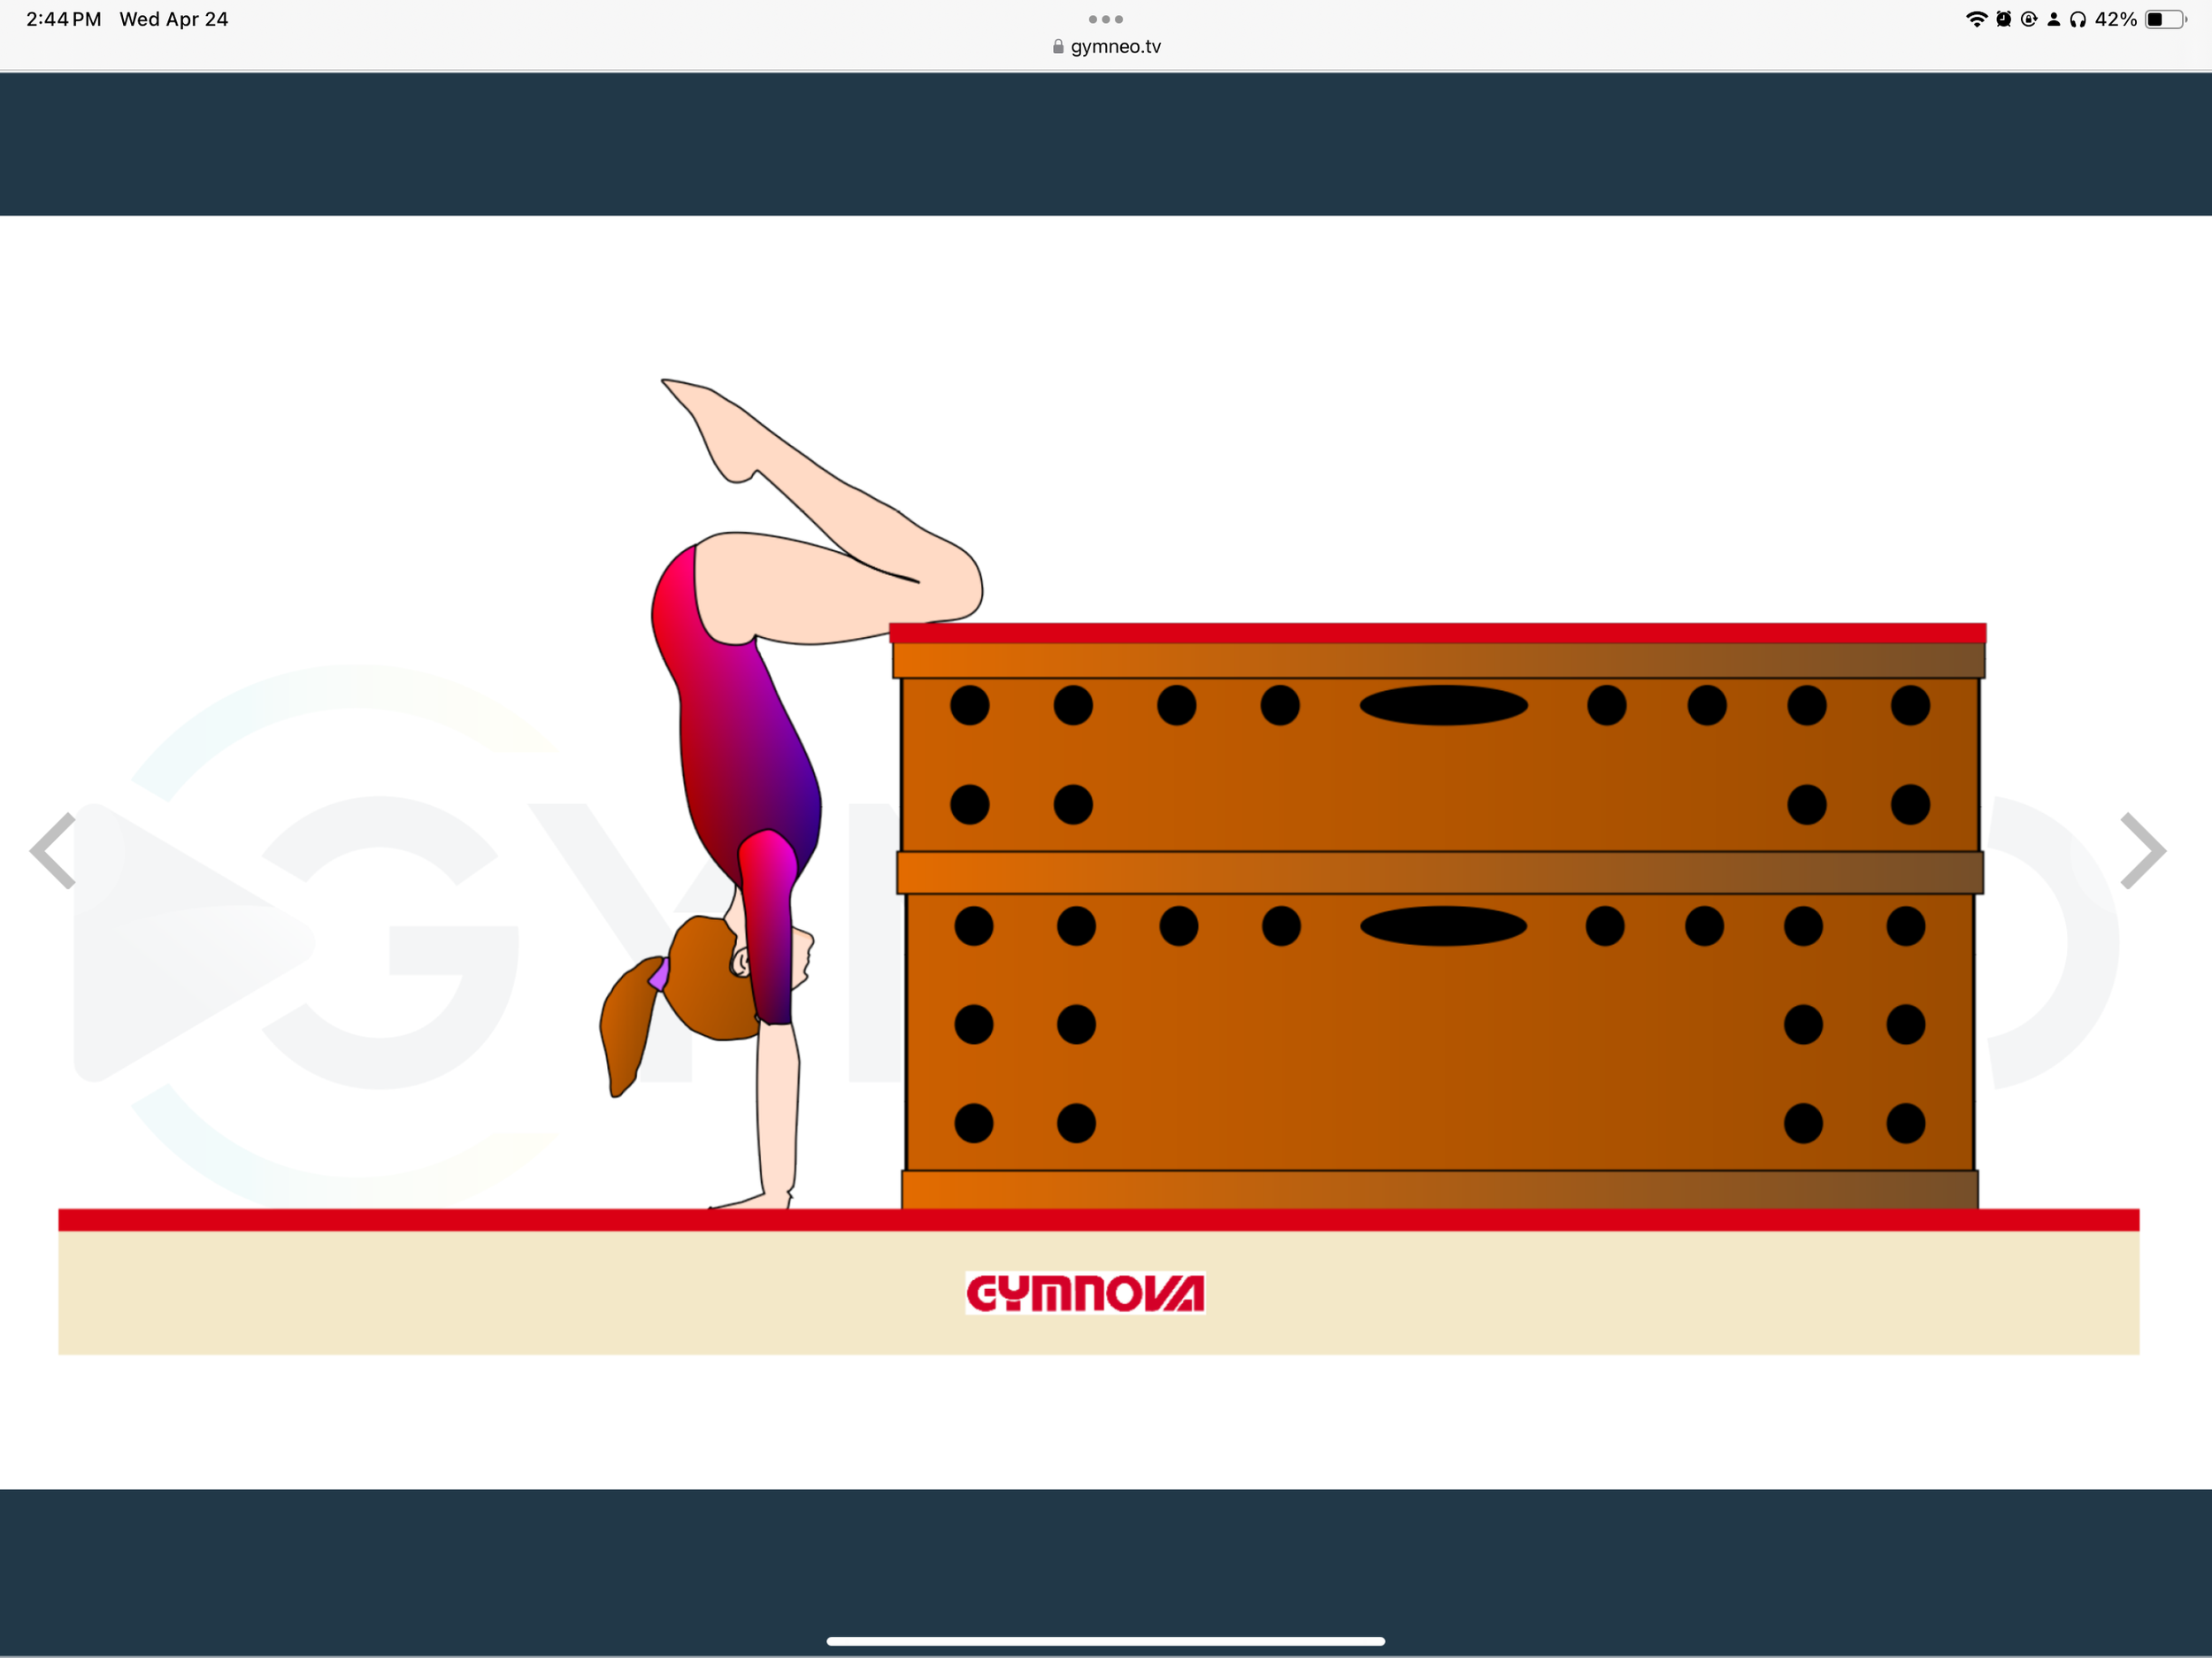Open the three-dot multitasking menu

point(1105,19)
